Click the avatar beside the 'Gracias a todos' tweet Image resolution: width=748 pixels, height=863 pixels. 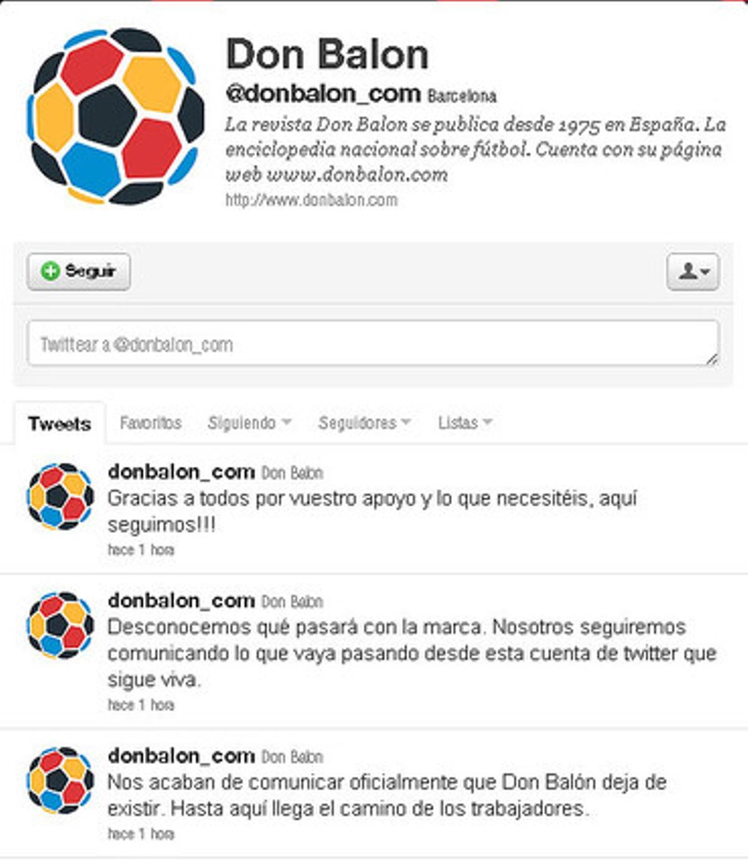click(x=60, y=497)
